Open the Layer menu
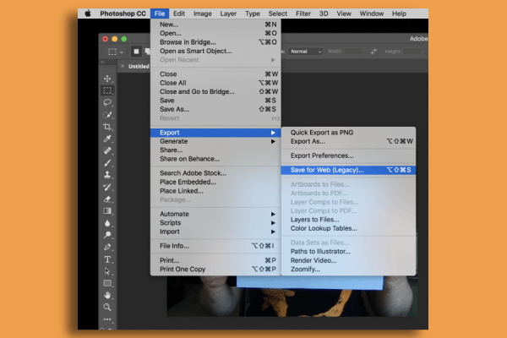Screen dimensions: 507x338 tap(228, 14)
